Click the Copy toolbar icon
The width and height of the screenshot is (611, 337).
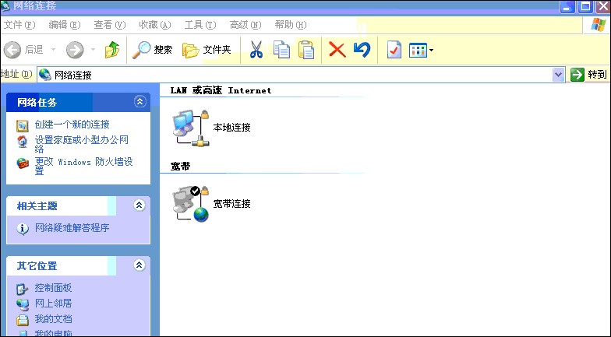(x=281, y=50)
